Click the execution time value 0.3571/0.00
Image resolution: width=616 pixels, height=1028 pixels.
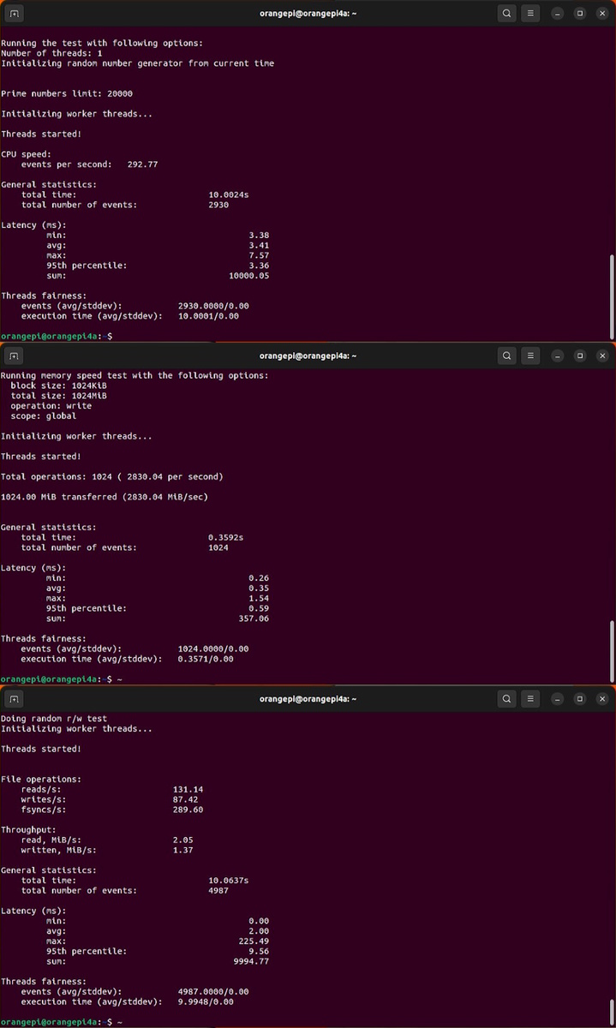tap(206, 659)
